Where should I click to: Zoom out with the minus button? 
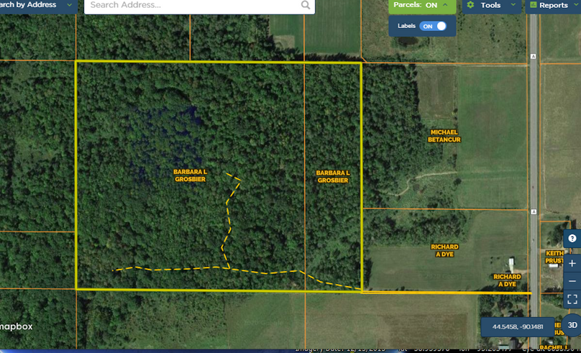pos(572,281)
